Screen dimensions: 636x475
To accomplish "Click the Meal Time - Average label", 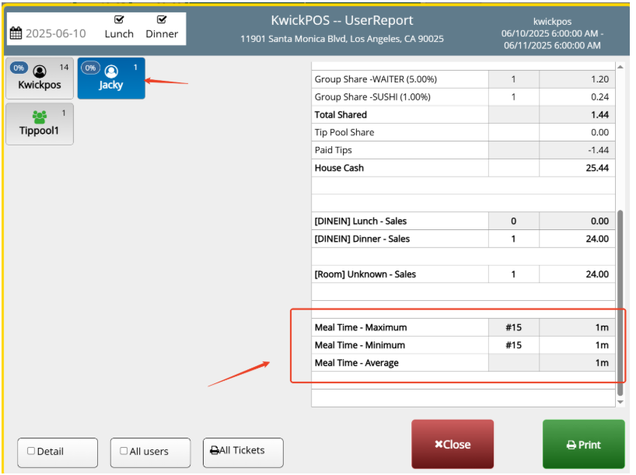I will click(357, 363).
